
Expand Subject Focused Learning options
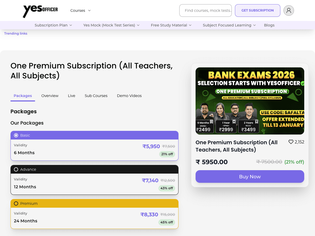click(229, 25)
